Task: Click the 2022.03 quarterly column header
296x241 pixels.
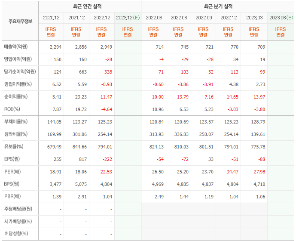Action: point(154,18)
